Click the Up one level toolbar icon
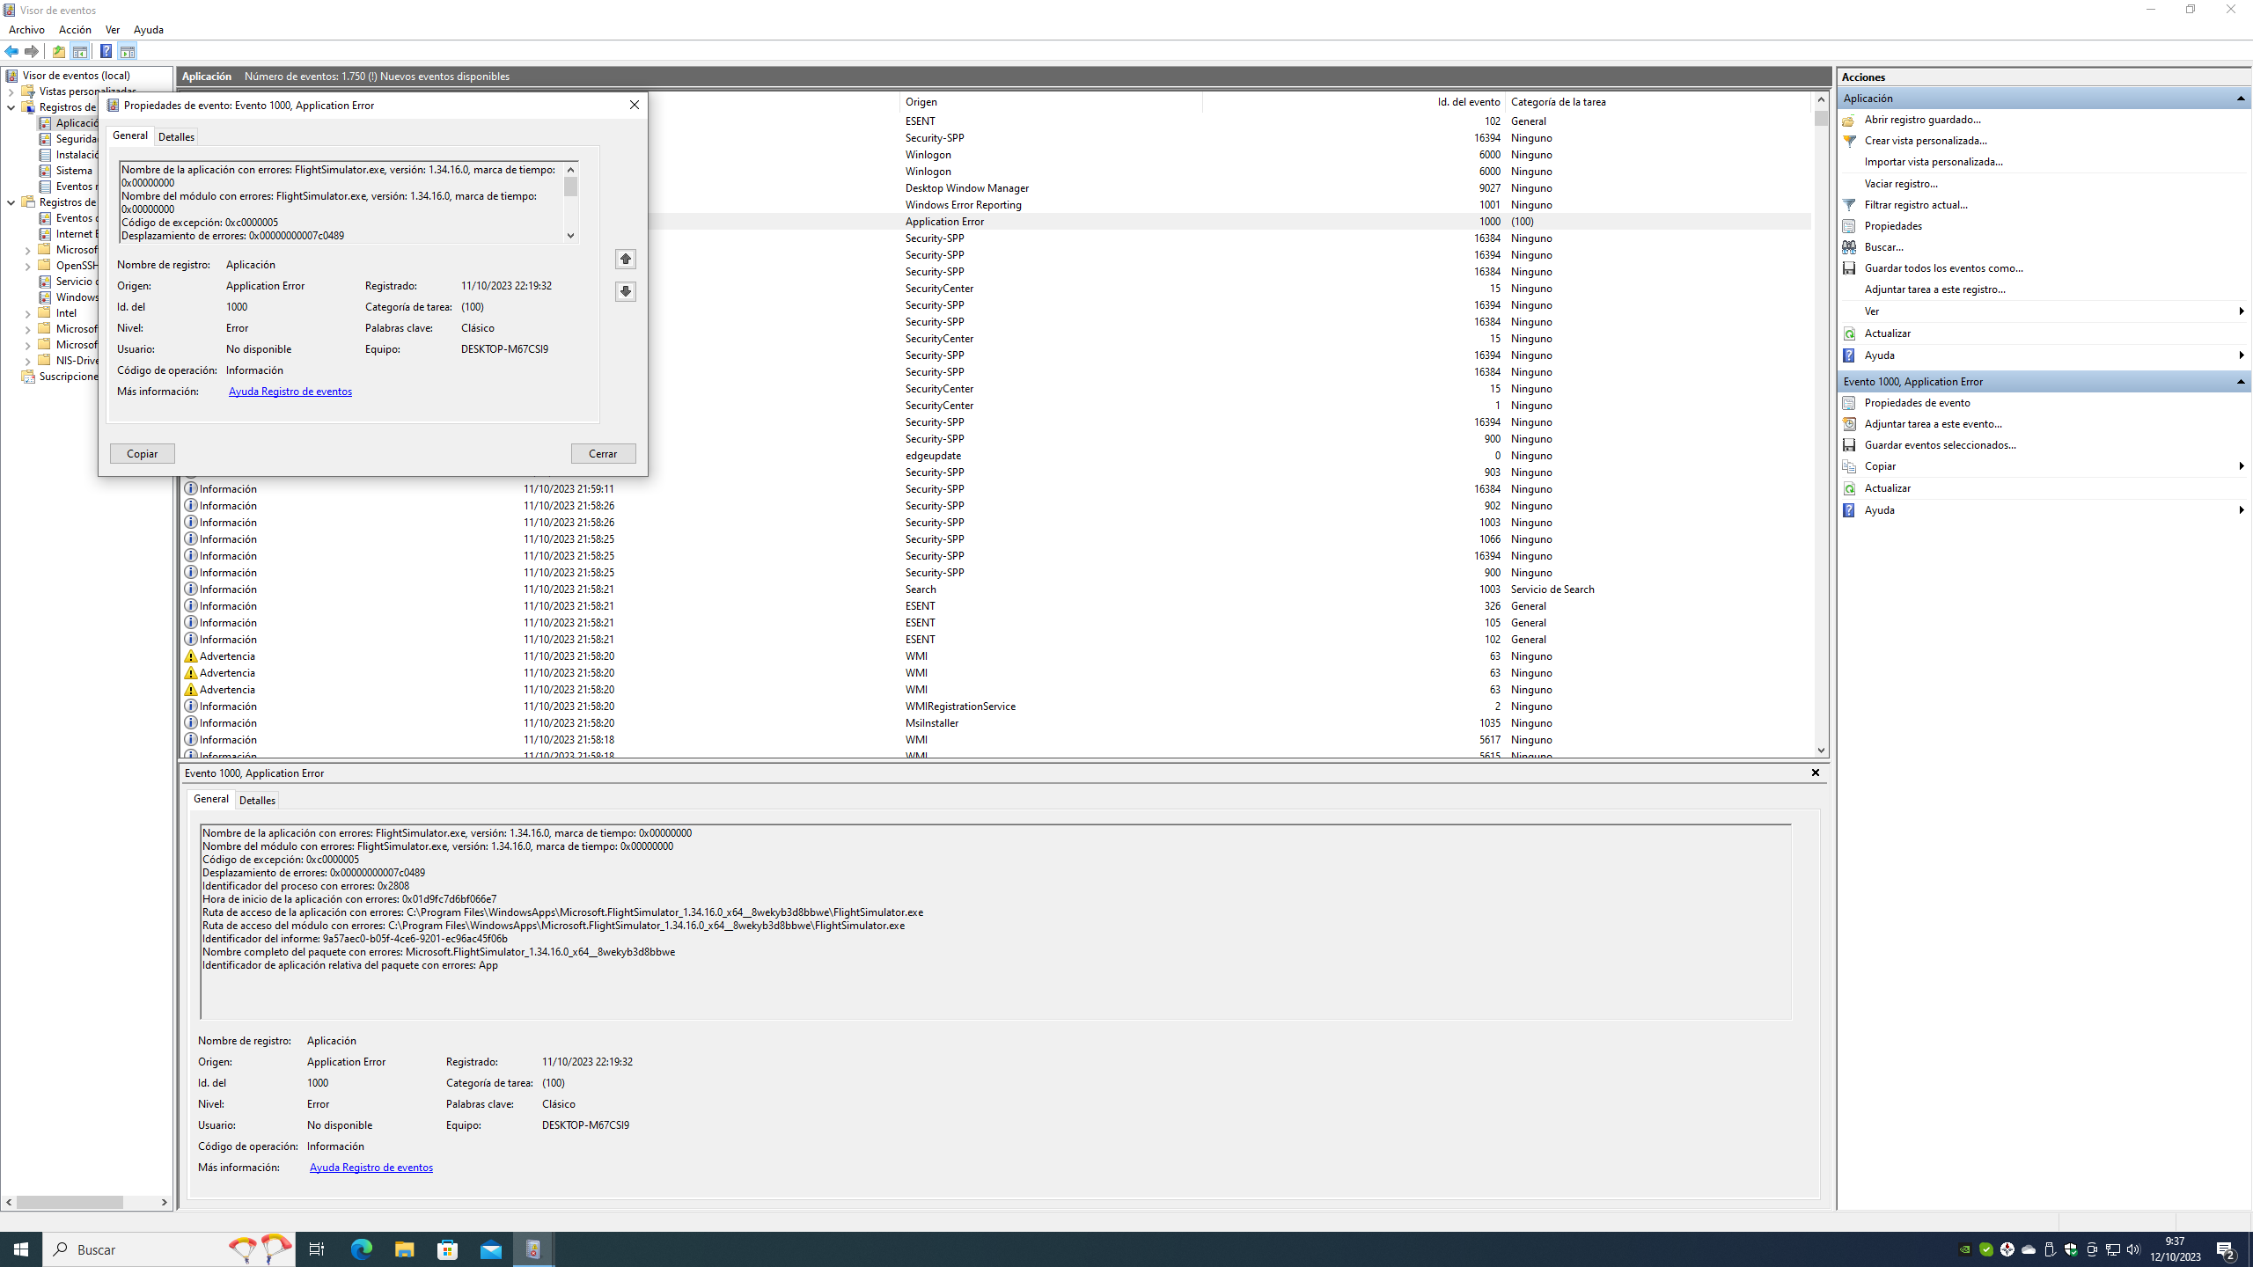The height and width of the screenshot is (1267, 2253). 59,51
